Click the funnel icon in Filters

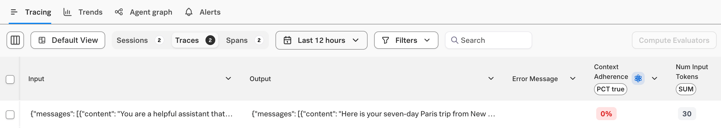[x=385, y=40]
